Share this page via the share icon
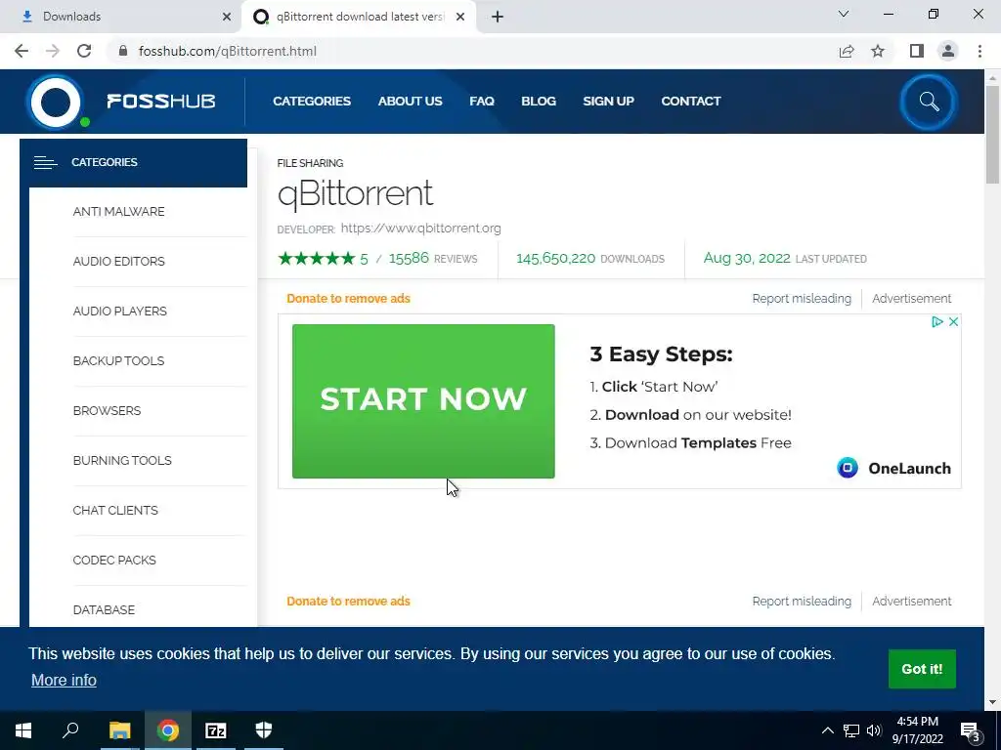Screen dimensions: 1001x750 (847, 51)
